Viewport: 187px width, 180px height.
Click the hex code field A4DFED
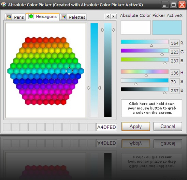pos(106,127)
